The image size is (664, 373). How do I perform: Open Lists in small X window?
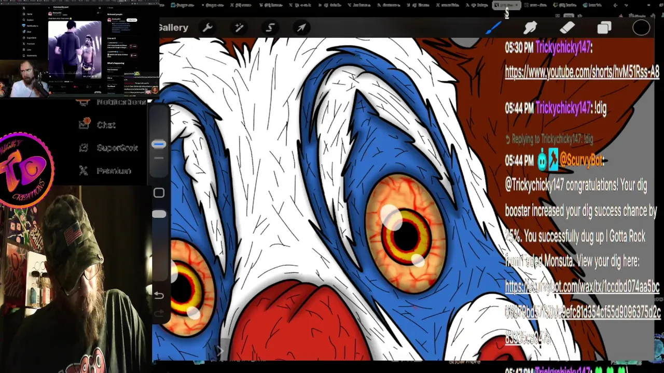27,50
